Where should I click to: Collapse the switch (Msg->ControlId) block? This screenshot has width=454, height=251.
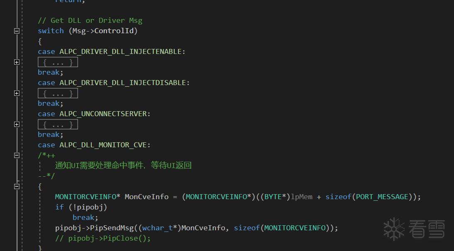click(17, 31)
